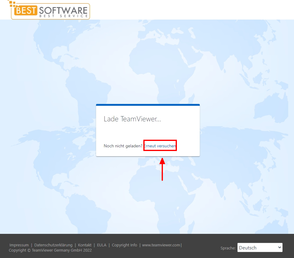Click the dropdown arrow beside 'Deutsch'
Image resolution: width=294 pixels, height=258 pixels.
coord(280,247)
